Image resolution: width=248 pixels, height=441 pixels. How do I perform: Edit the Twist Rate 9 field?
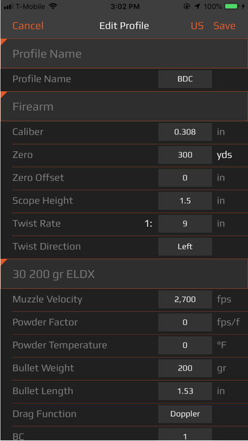185,224
